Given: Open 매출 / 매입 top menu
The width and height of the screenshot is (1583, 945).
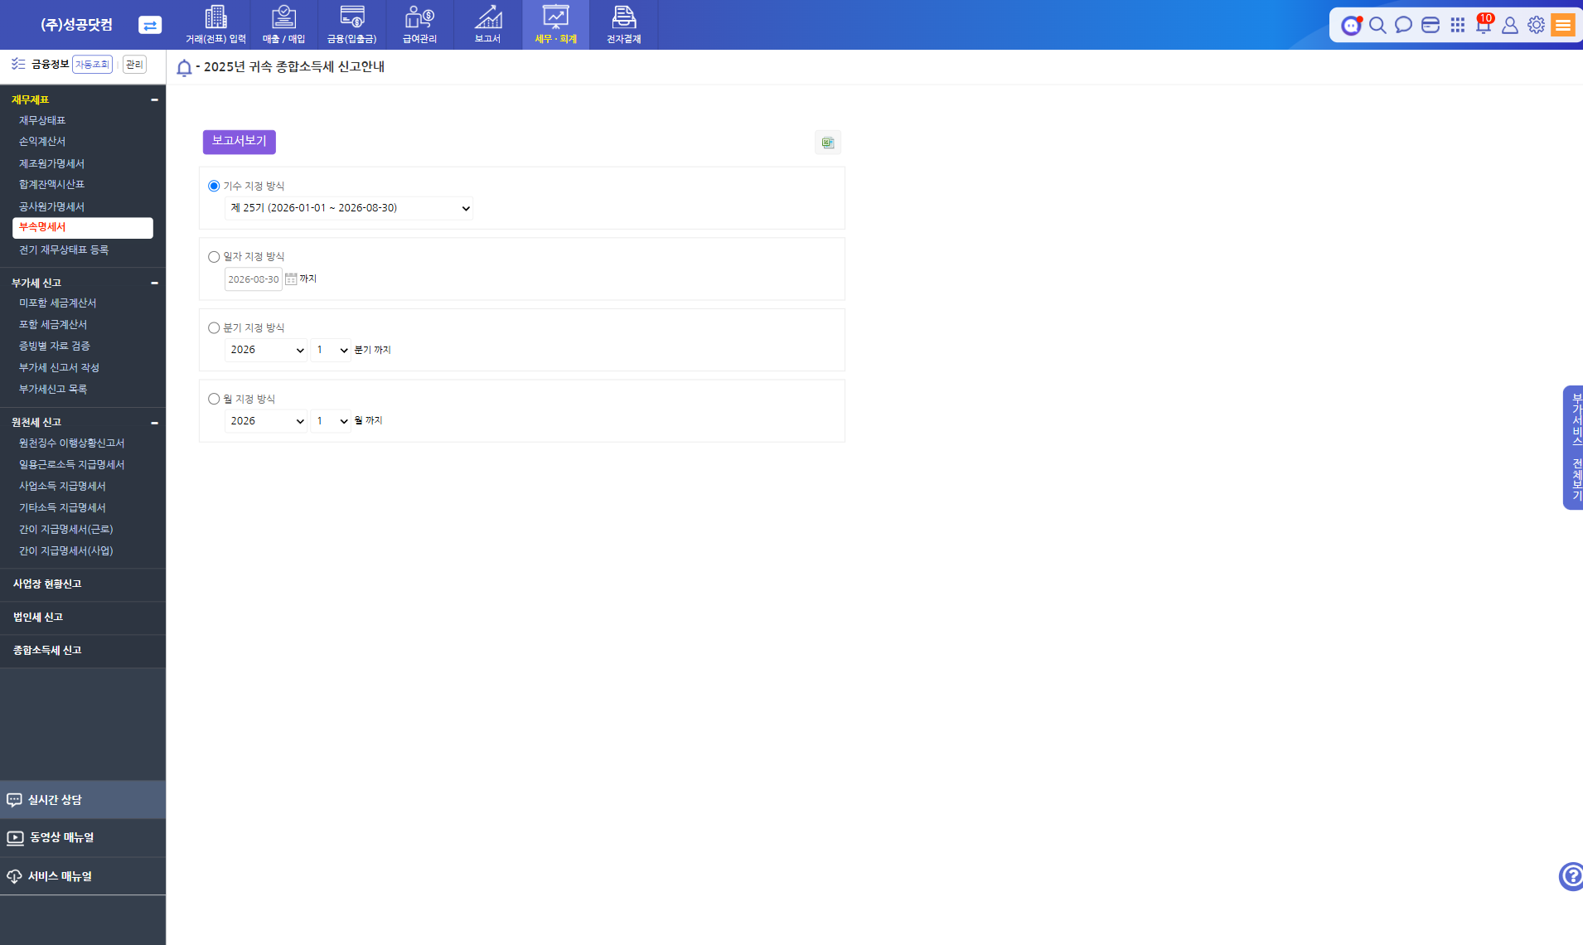Looking at the screenshot, I should click(x=283, y=25).
